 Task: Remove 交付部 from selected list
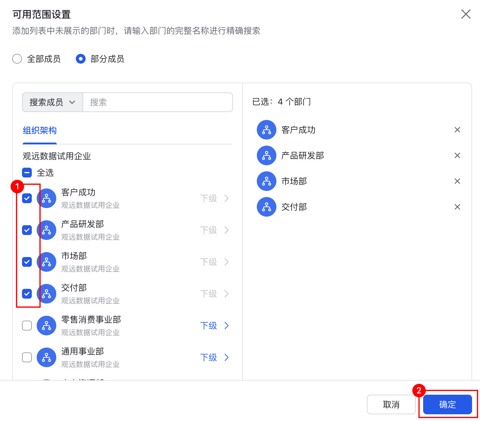[x=457, y=207]
